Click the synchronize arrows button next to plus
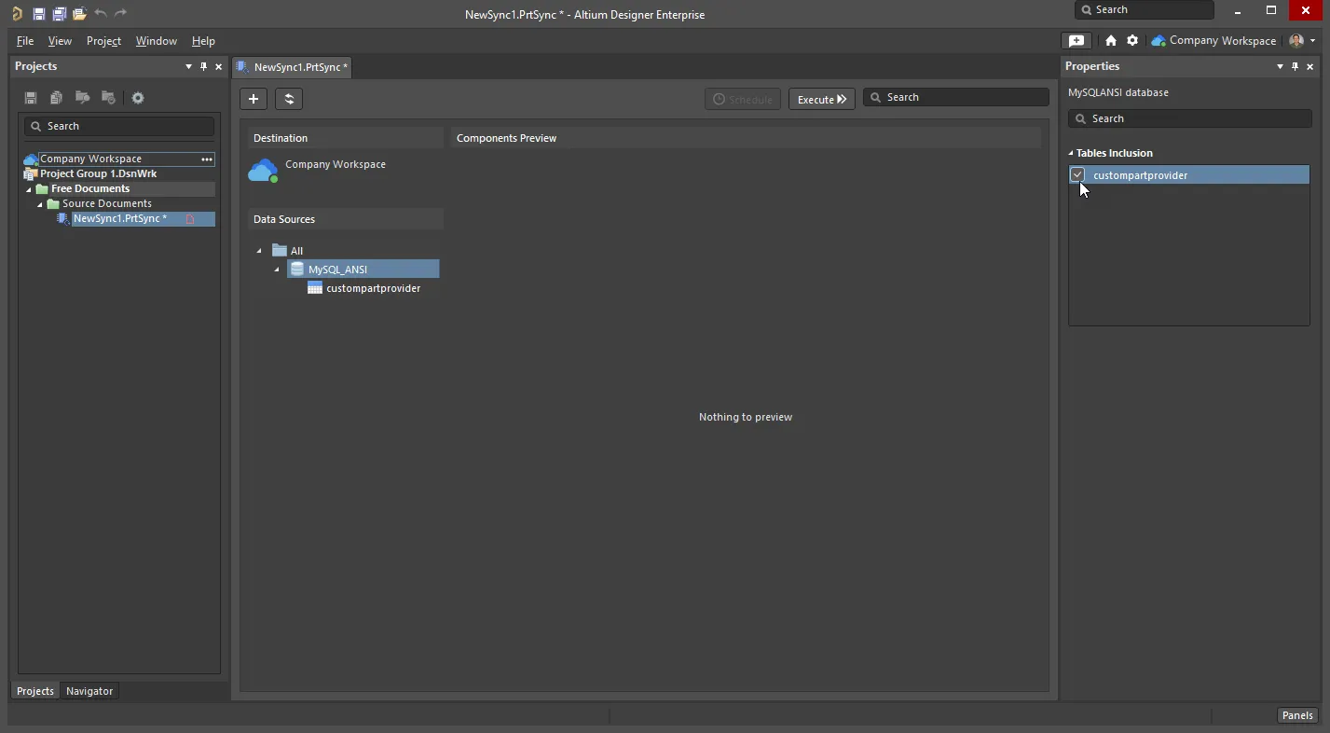 click(x=289, y=99)
